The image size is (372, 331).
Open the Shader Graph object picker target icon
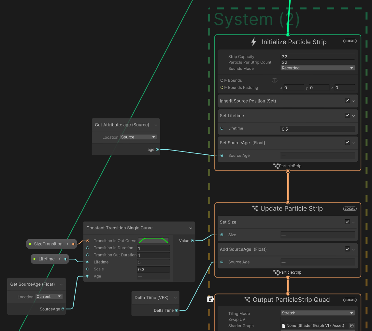pos(351,325)
